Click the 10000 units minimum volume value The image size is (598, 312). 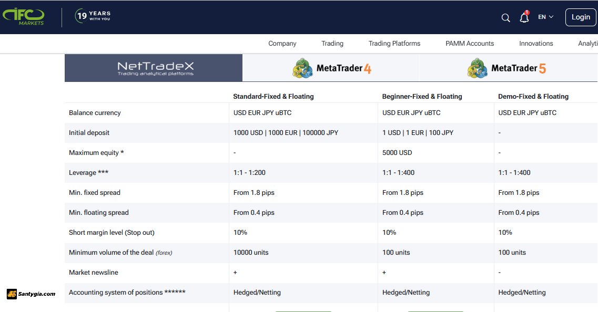point(251,252)
